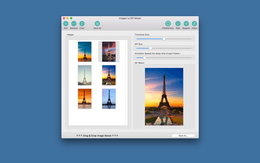260x163 pixels.
Task: Click the Images to GIF Maker title
Action: [130, 18]
